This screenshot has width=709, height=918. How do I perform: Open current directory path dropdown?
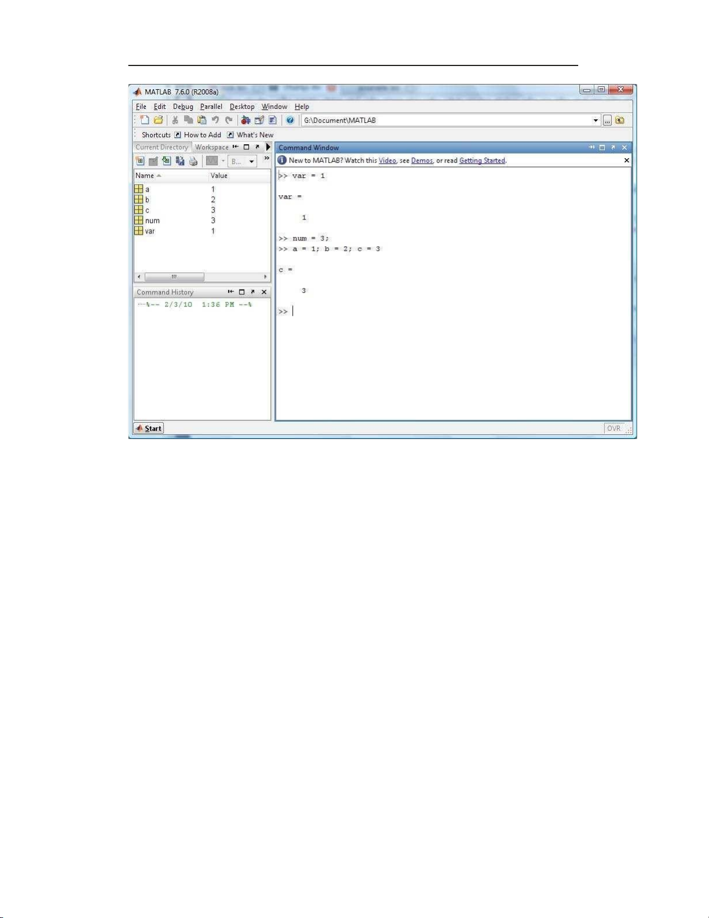596,120
